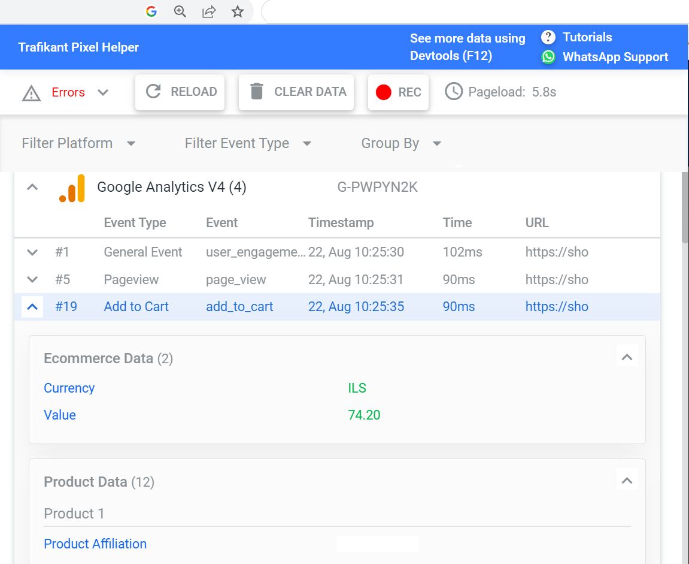Open the Filter Platform dropdown

tap(79, 143)
